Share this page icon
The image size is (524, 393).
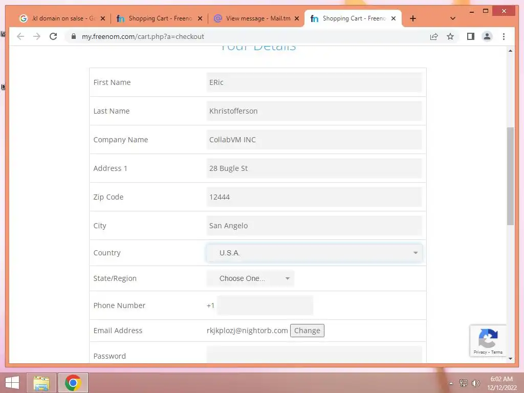tap(434, 36)
